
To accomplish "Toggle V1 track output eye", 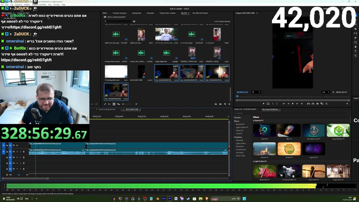I will point(17,145).
